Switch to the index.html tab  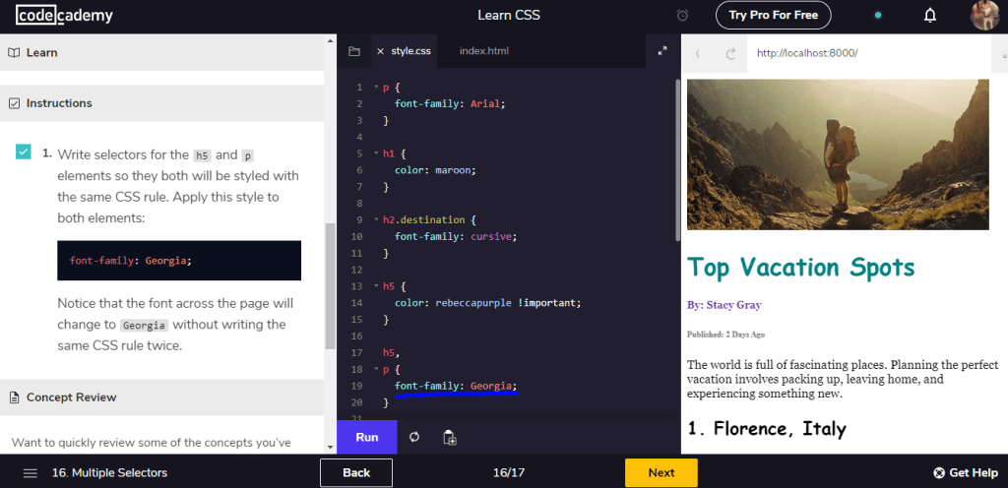pyautogui.click(x=483, y=51)
